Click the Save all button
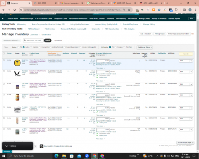199x159 pixels. (x=186, y=54)
